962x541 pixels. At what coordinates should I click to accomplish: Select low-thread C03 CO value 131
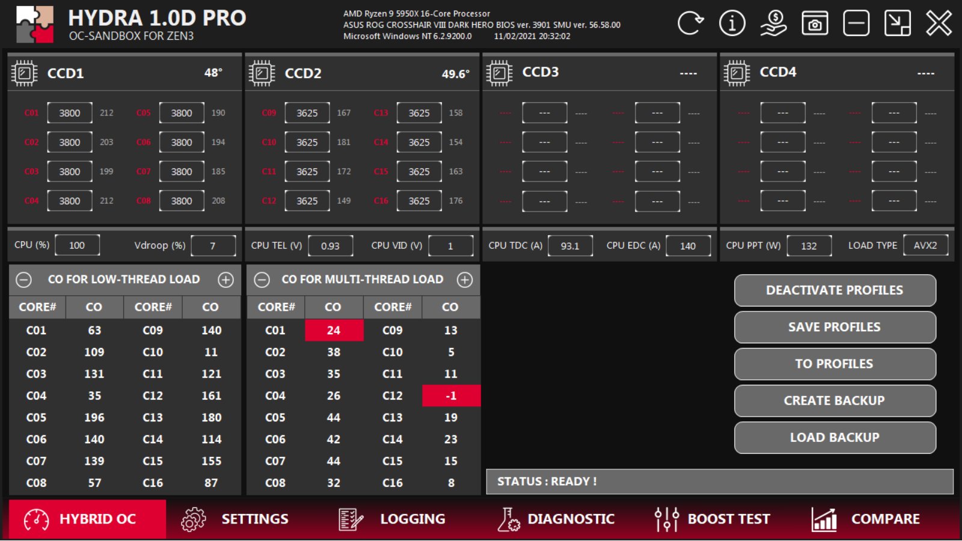94,374
